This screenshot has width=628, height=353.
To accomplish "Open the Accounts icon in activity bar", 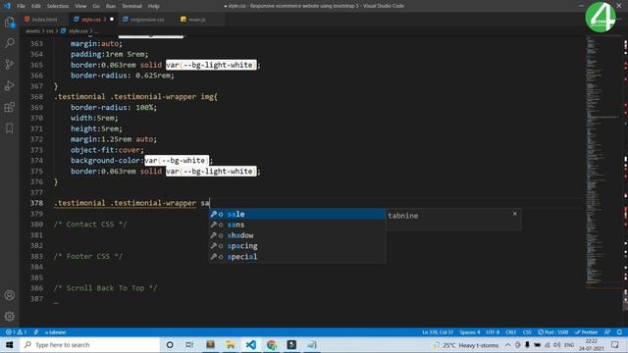I will click(x=10, y=295).
